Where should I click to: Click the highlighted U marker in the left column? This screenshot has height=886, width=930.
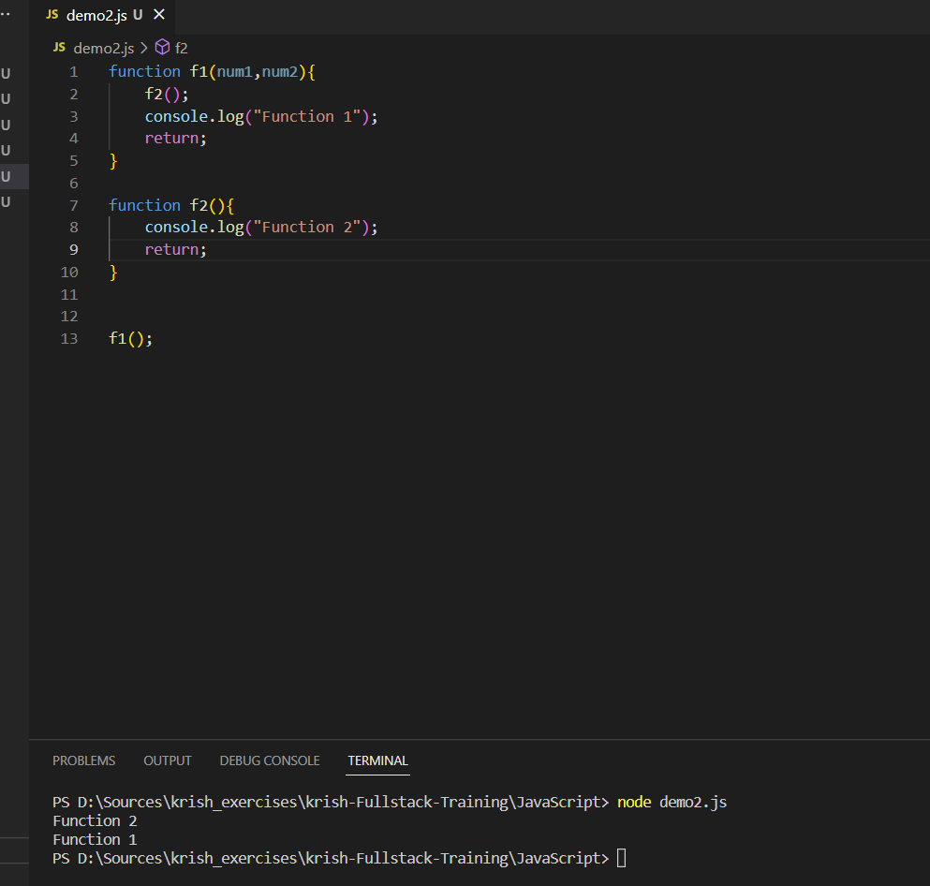pos(5,176)
